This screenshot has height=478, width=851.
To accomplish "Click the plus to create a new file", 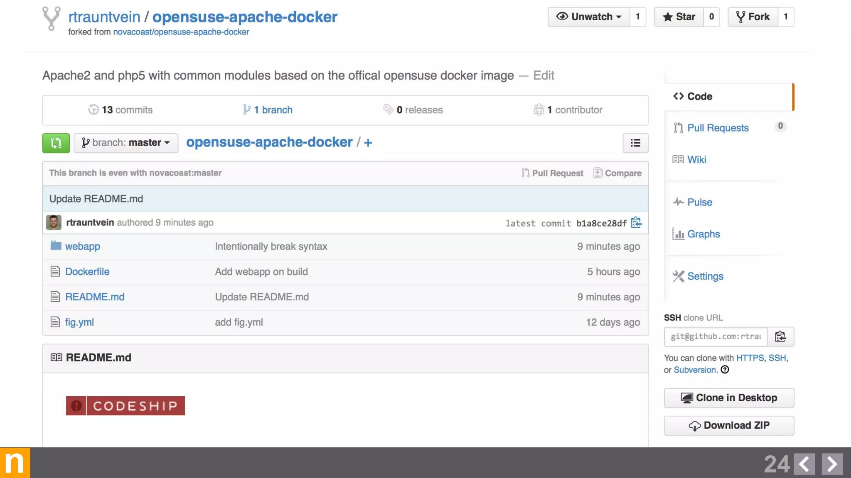I will pos(368,143).
